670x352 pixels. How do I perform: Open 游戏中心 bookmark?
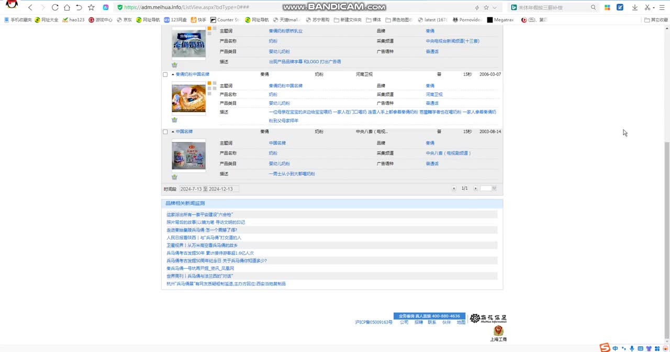(100, 20)
